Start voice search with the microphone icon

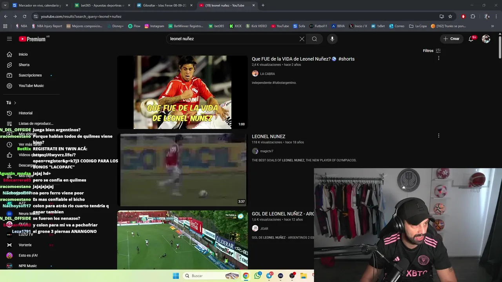332,39
